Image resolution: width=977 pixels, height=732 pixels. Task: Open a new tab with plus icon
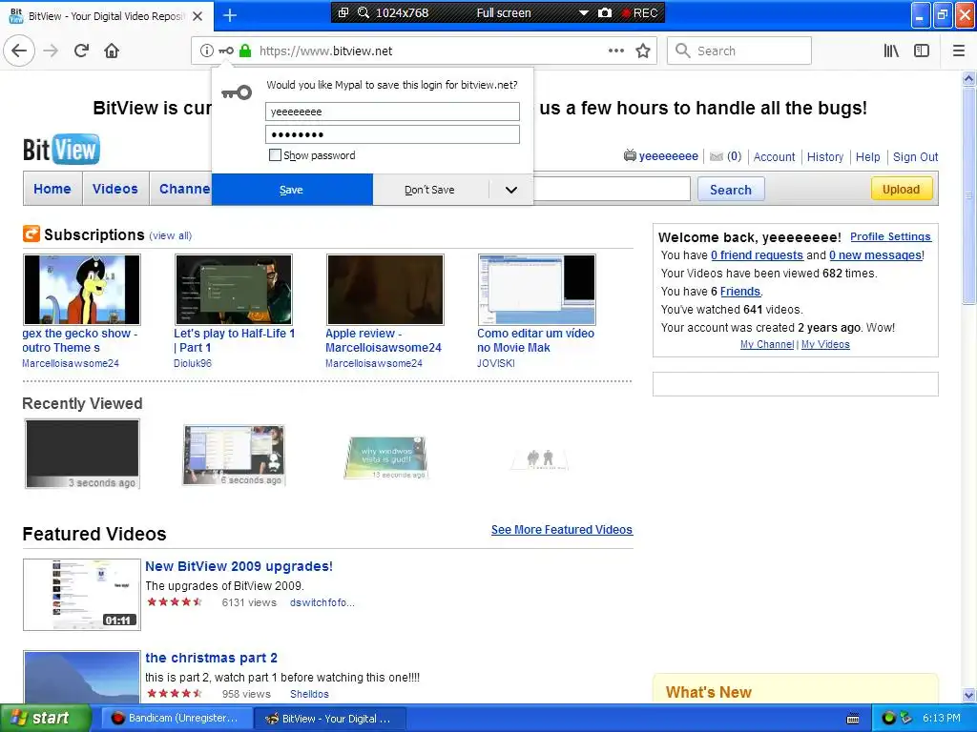(x=230, y=15)
